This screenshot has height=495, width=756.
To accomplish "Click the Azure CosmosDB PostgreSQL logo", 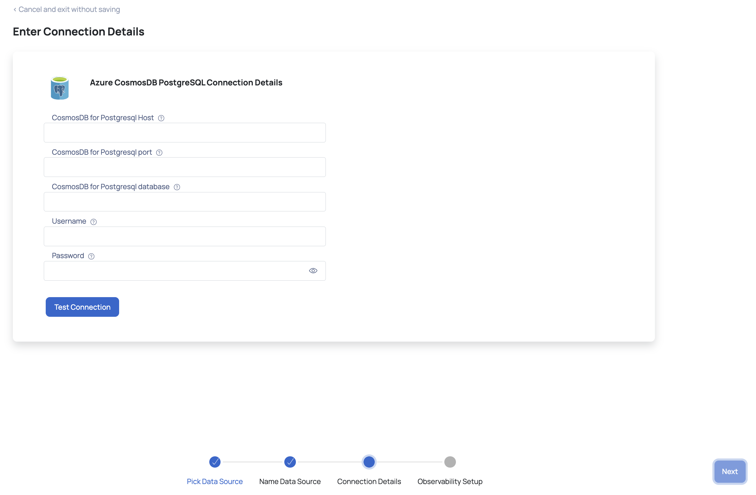I will tap(60, 88).
